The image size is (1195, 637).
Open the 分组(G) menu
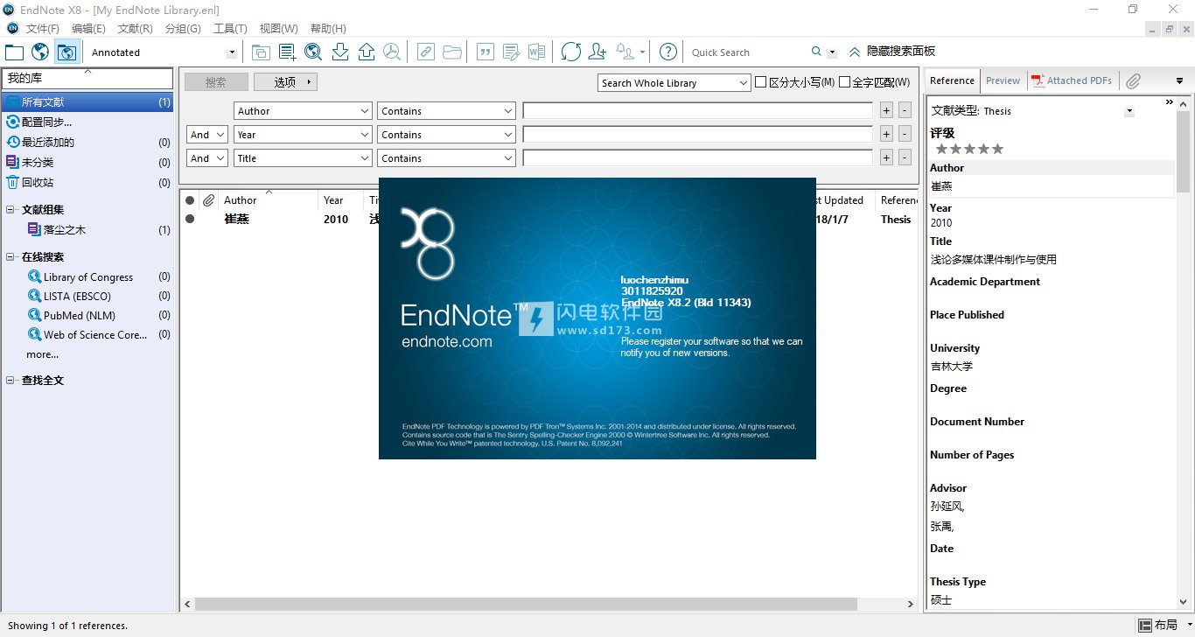pos(183,29)
